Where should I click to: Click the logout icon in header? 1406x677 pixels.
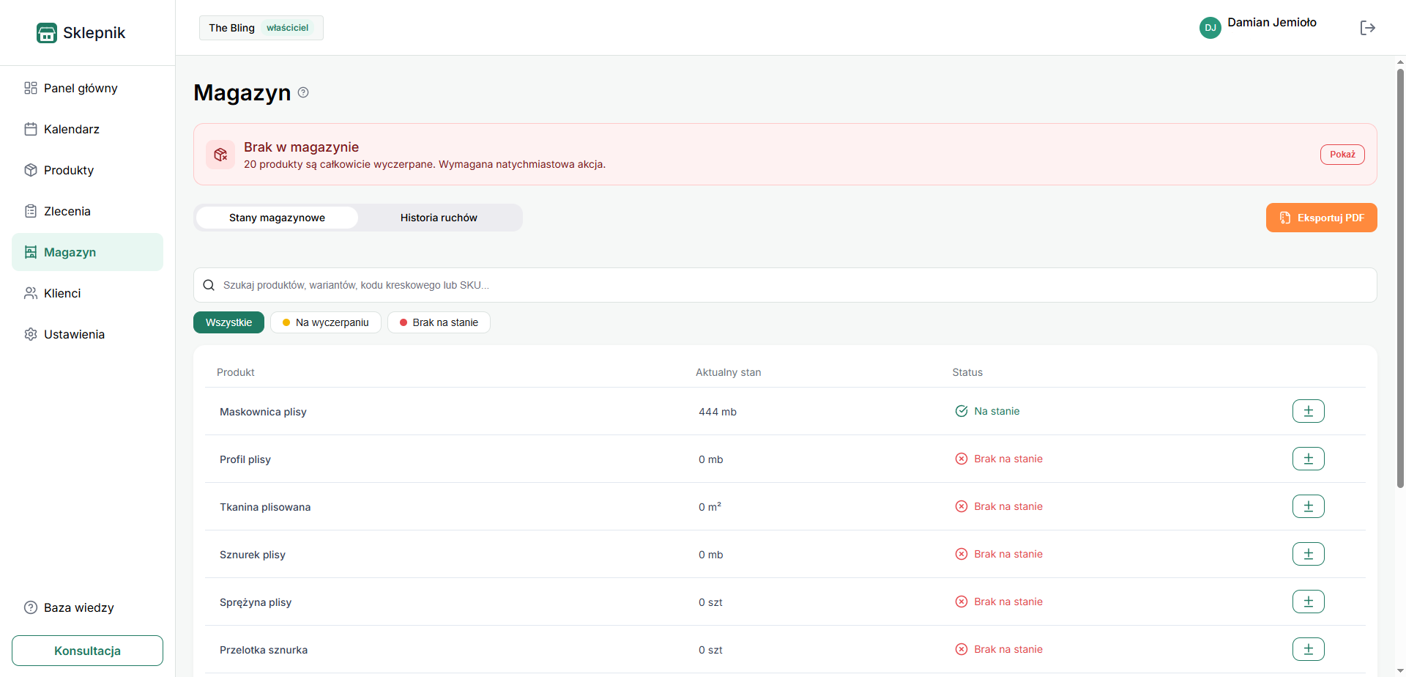click(1367, 28)
